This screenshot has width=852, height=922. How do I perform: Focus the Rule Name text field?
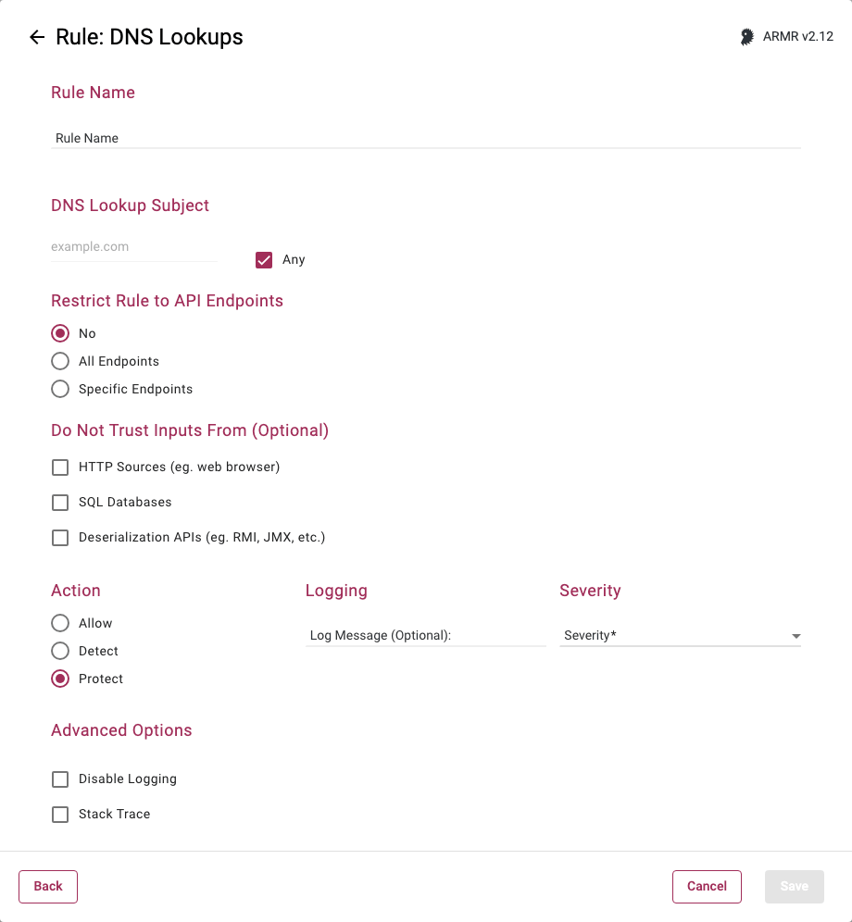click(426, 138)
